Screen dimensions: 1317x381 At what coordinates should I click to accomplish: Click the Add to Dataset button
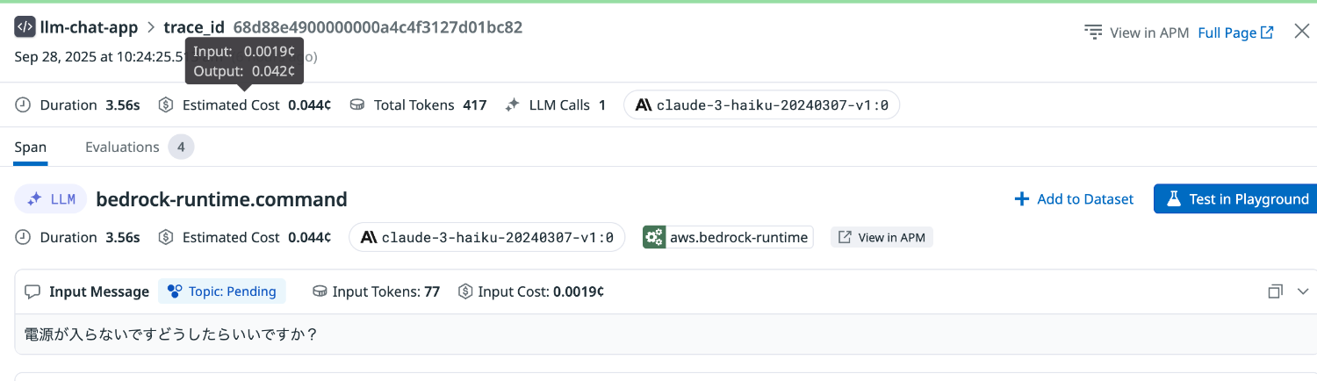coord(1074,199)
